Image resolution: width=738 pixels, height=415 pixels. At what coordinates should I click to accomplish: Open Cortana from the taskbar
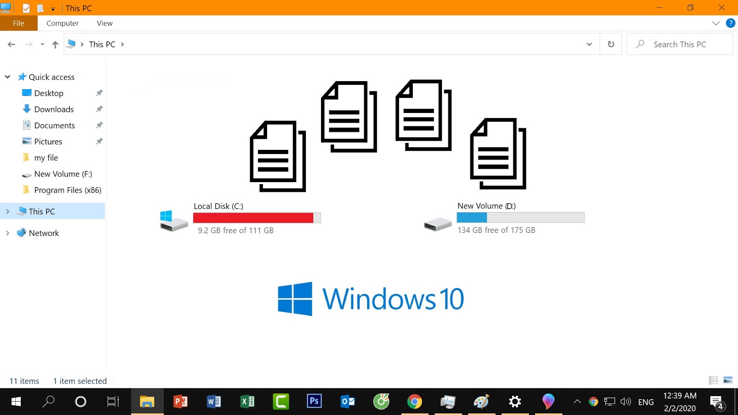point(81,402)
